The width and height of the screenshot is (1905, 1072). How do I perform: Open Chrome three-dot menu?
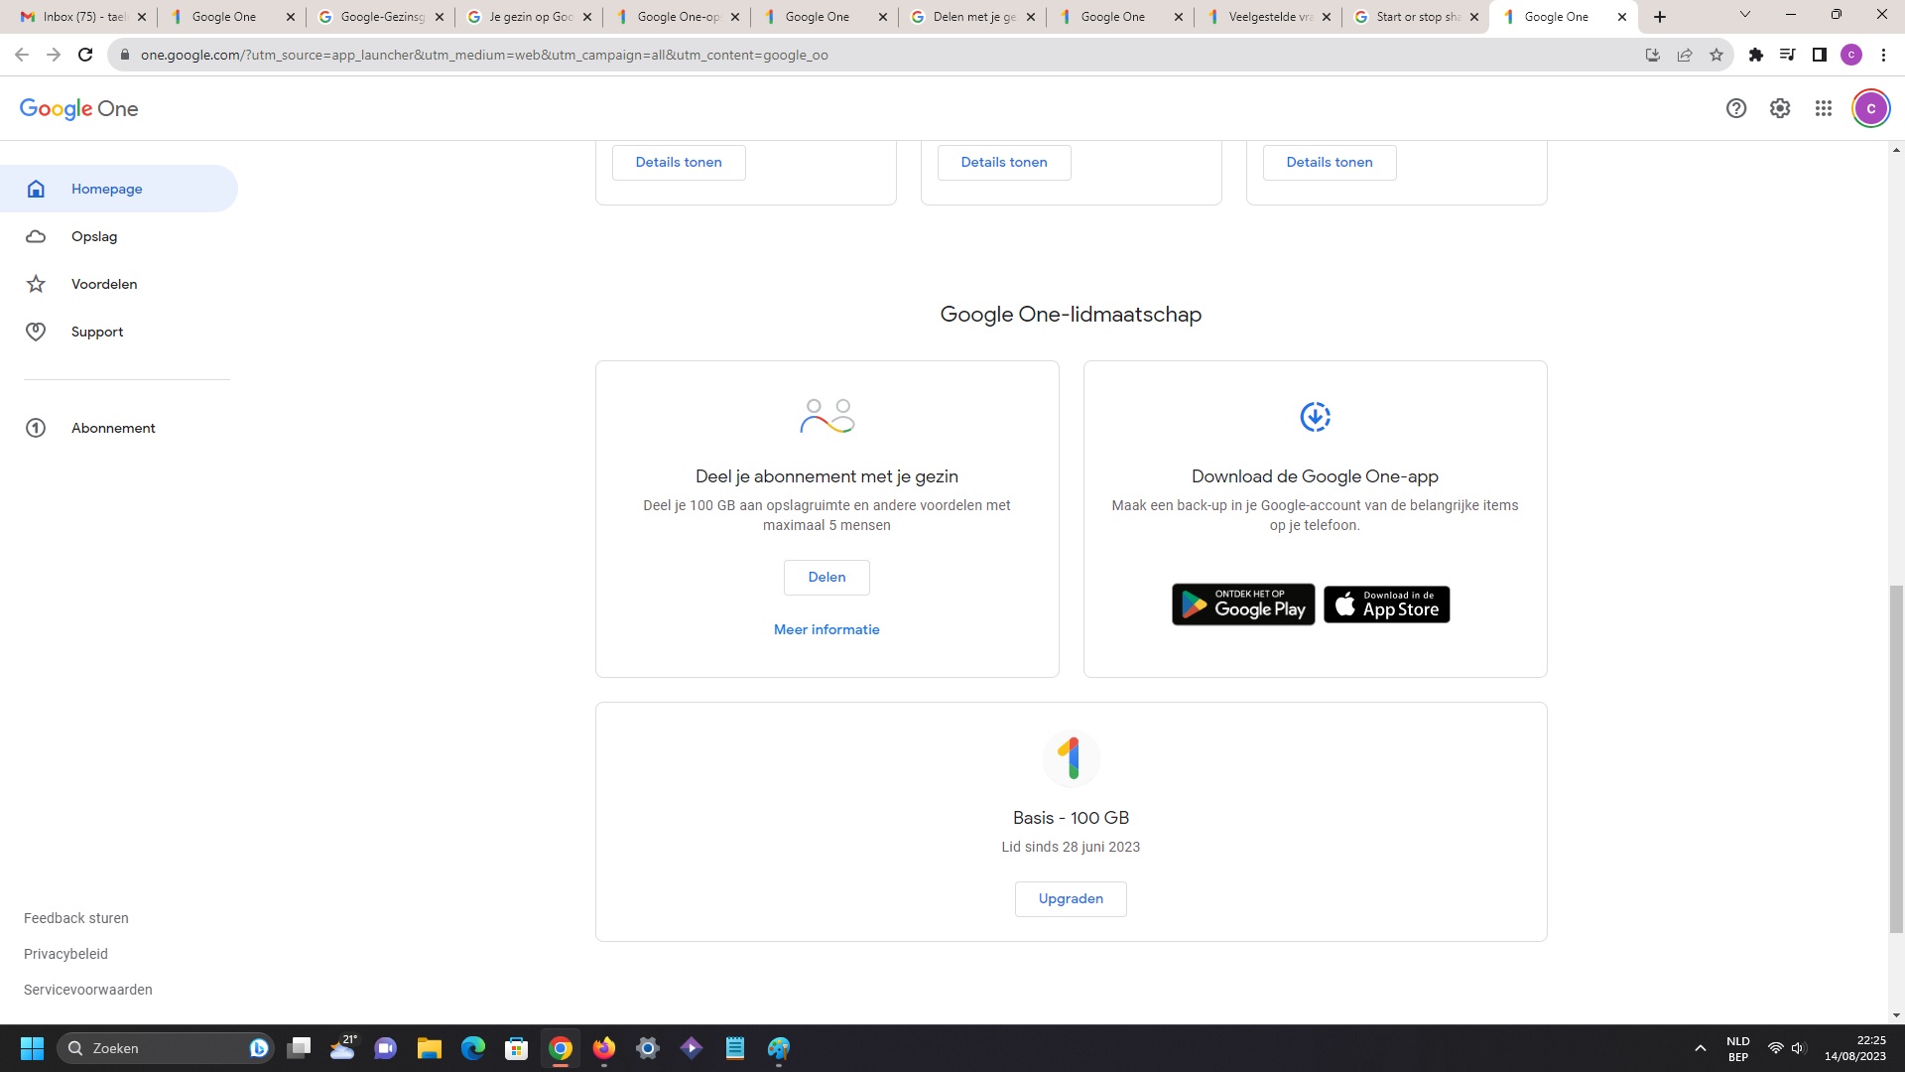pyautogui.click(x=1883, y=55)
